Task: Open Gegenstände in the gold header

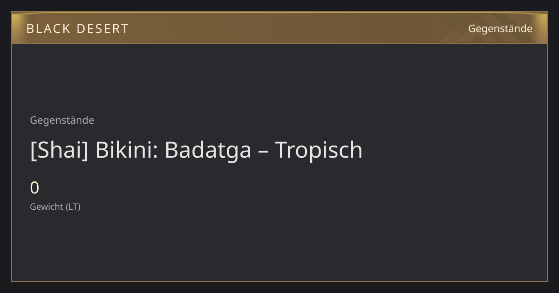Action: [500, 29]
